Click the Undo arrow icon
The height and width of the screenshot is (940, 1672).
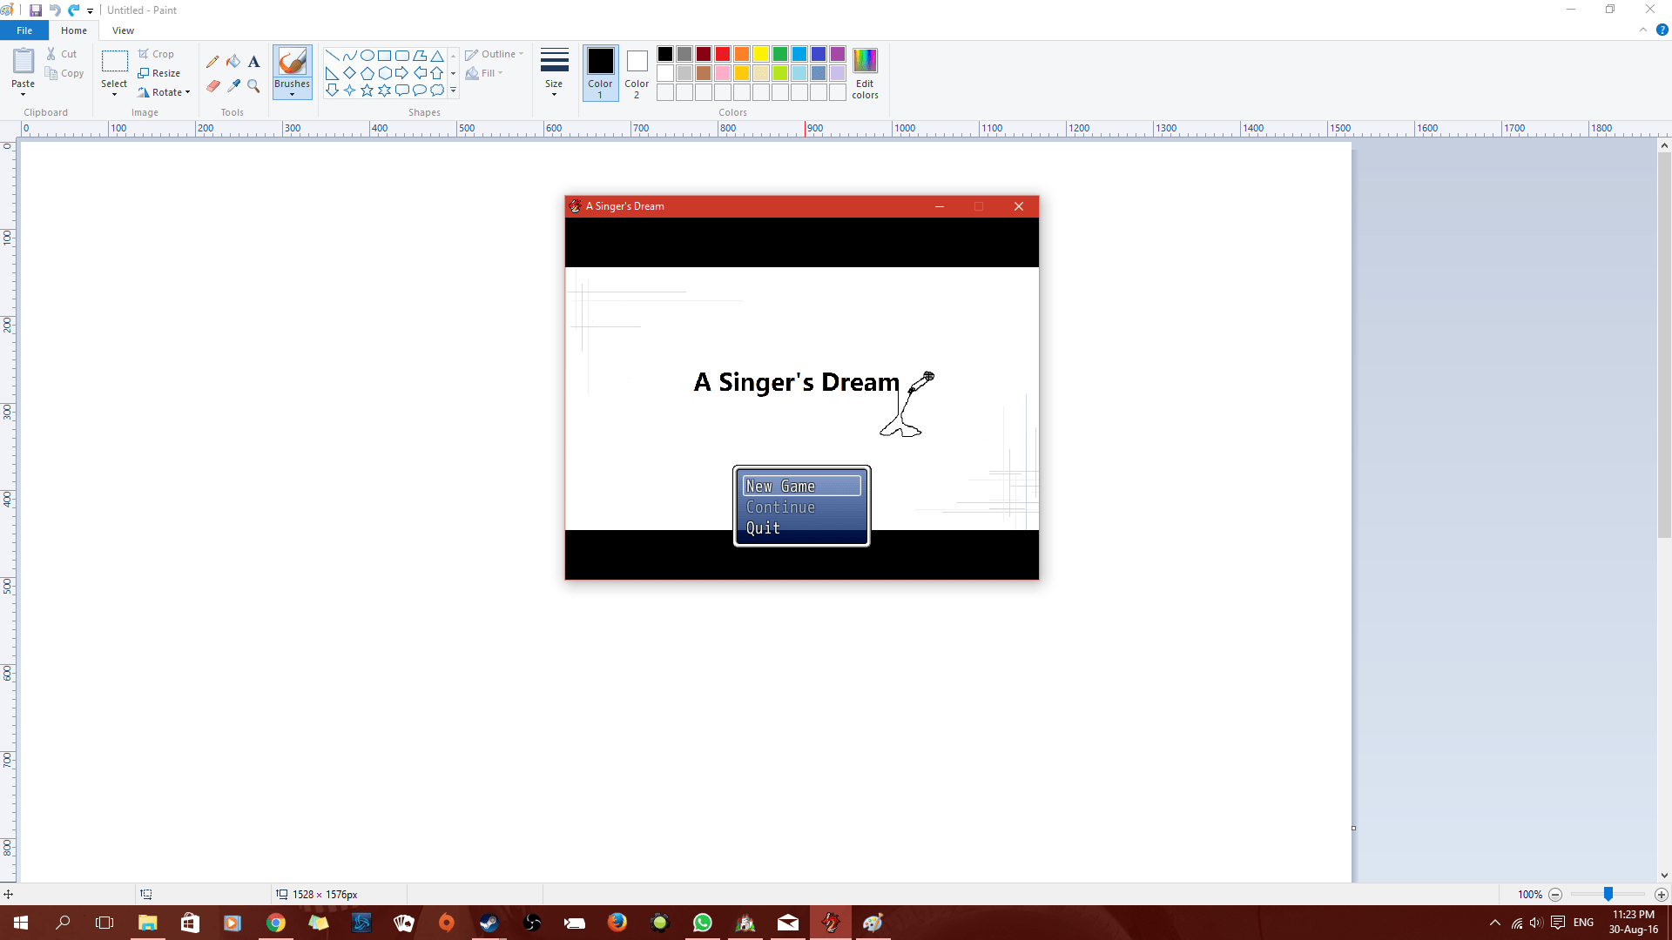(54, 10)
